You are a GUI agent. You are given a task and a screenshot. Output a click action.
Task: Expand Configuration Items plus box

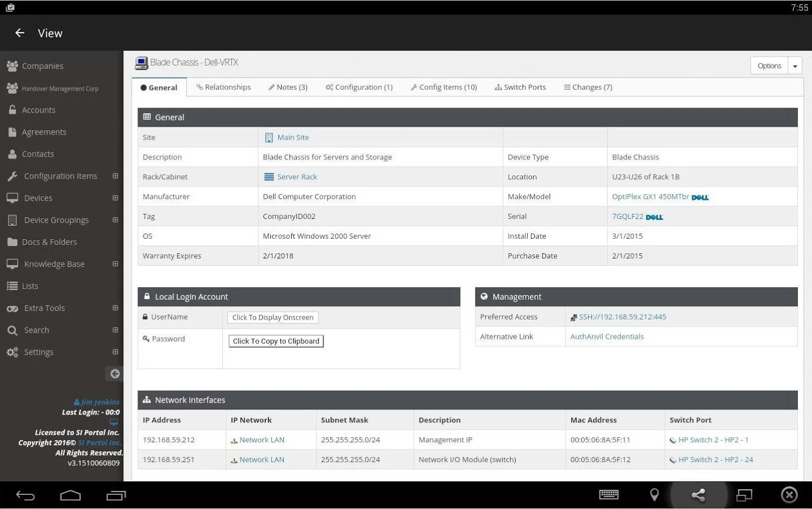pos(115,176)
